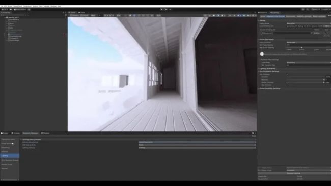Image resolution: width=331 pixels, height=186 pixels.
Task: Toggle the Sky Direction checkbox
Action: tap(287, 85)
